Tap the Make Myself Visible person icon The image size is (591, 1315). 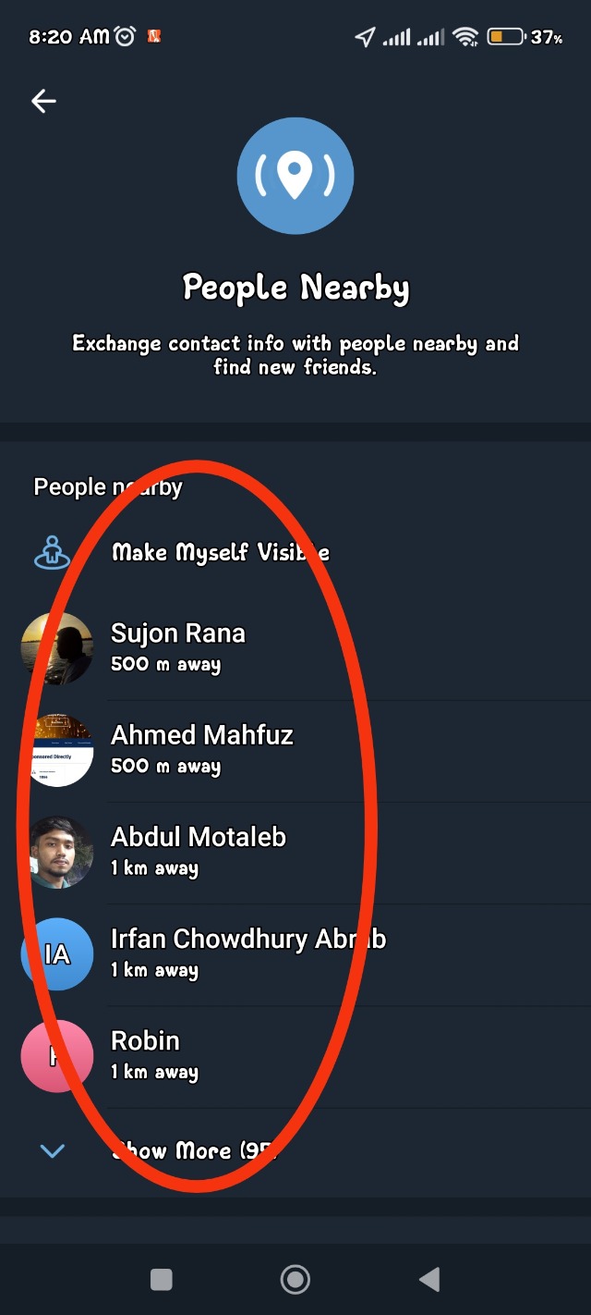53,552
